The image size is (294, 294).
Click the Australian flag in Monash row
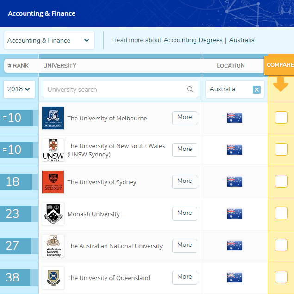[235, 213]
